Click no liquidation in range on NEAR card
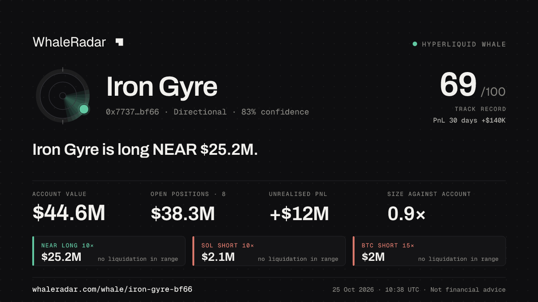The image size is (538, 302). click(138, 259)
